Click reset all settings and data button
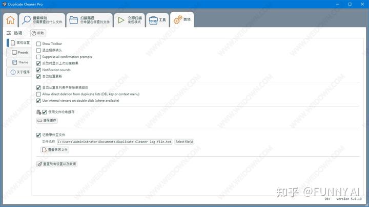369x207 pixels. pos(57,164)
